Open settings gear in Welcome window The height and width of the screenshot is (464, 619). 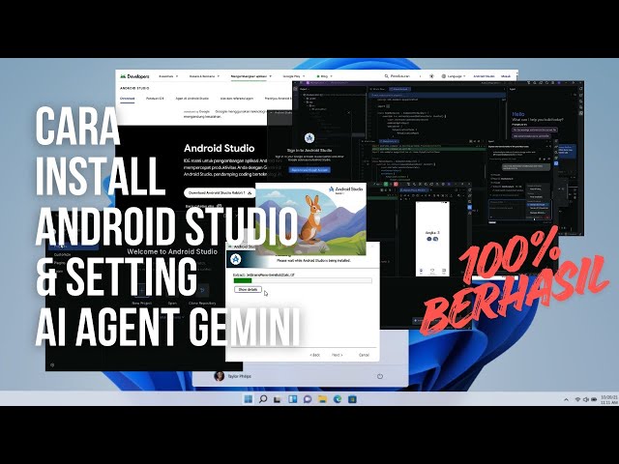point(52,365)
